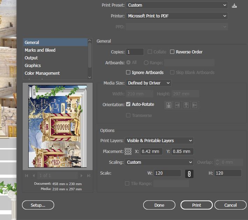The image size is (248, 220).
Task: Select the landscape right orientation icon
Action: (x=194, y=105)
